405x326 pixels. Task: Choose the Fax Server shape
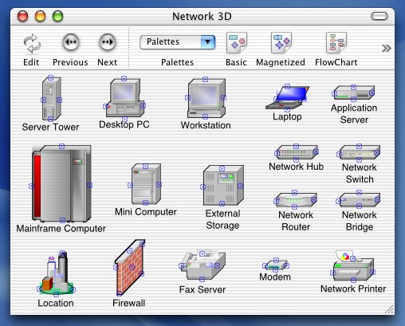202,265
